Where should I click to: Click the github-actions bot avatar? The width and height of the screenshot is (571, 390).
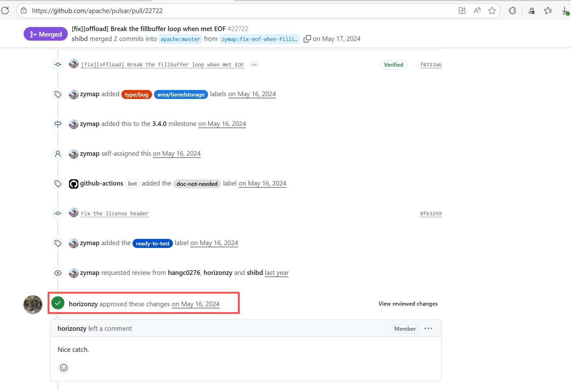73,184
